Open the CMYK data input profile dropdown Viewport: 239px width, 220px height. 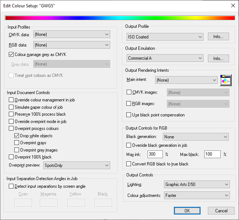[71, 34]
